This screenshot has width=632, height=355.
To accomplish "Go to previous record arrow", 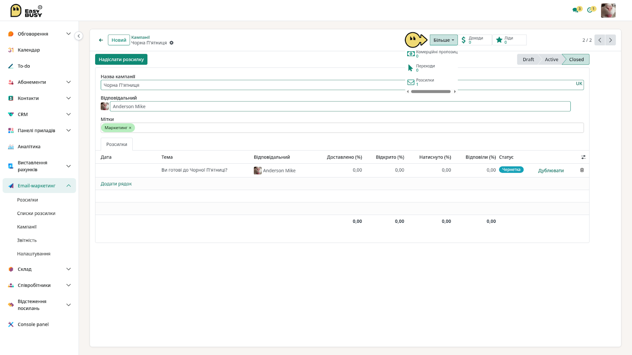I will click(x=600, y=40).
